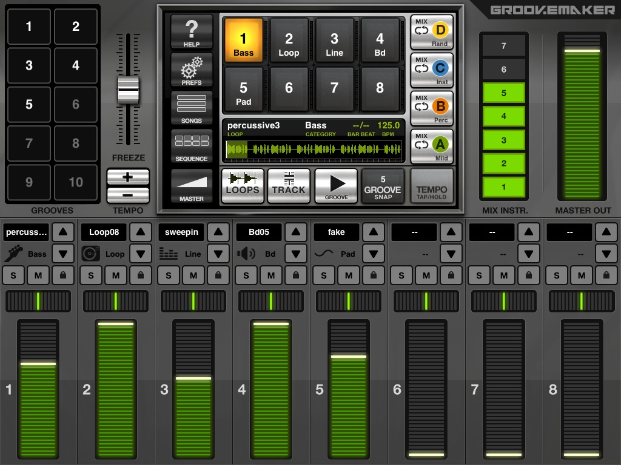Open the Master section
This screenshot has width=621, height=465.
click(191, 186)
